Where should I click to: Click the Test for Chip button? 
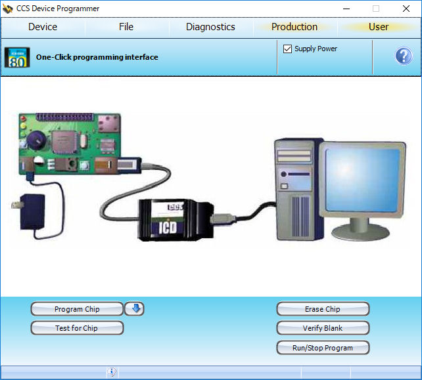click(77, 328)
